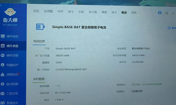The image size is (176, 105).
Task: Minimize the 鲁大师 window
Action: click(173, 13)
